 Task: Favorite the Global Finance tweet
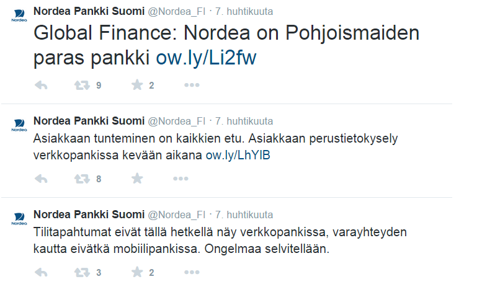coord(137,86)
